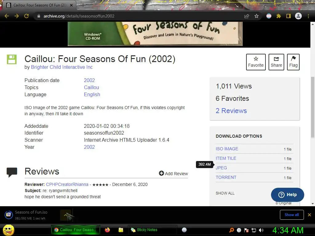Select the Caillou: Four Seasons Of Fun tab
The width and height of the screenshot is (315, 236).
click(x=39, y=5)
